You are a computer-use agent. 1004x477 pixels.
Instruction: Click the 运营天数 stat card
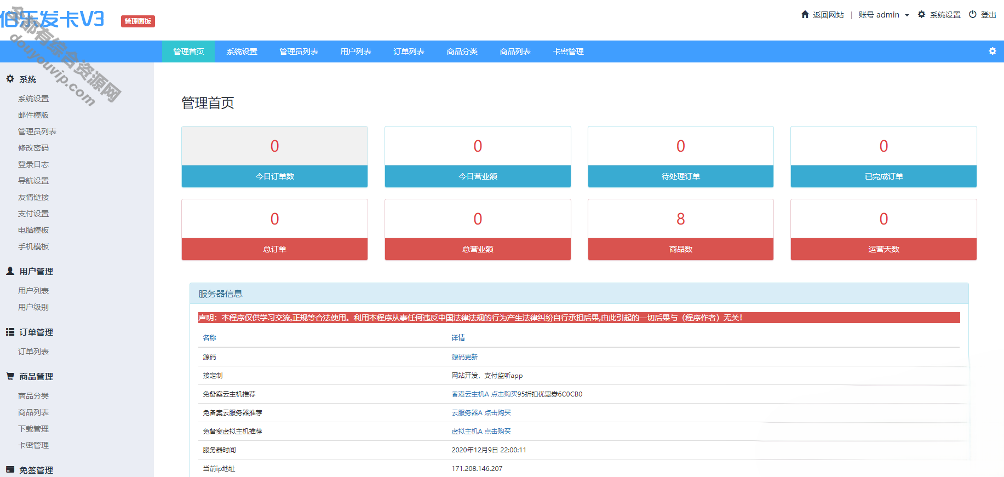tap(883, 229)
